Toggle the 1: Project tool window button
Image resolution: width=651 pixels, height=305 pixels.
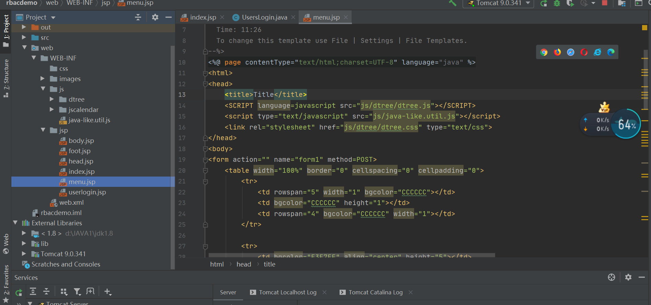[5, 32]
